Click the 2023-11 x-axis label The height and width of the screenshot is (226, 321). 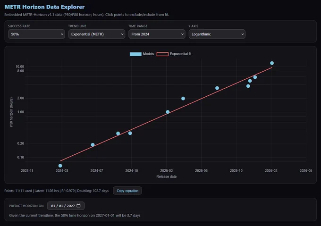pos(27,171)
